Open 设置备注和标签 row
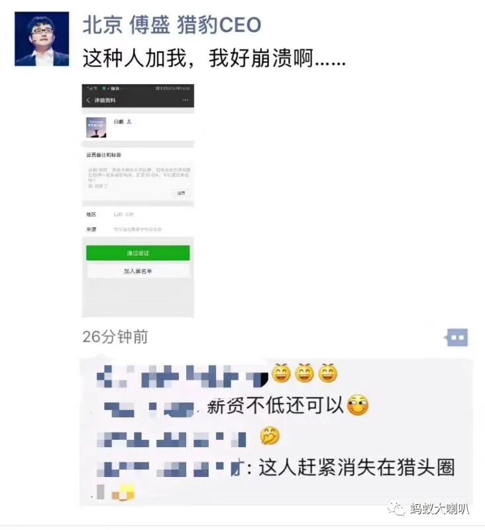 [138, 155]
